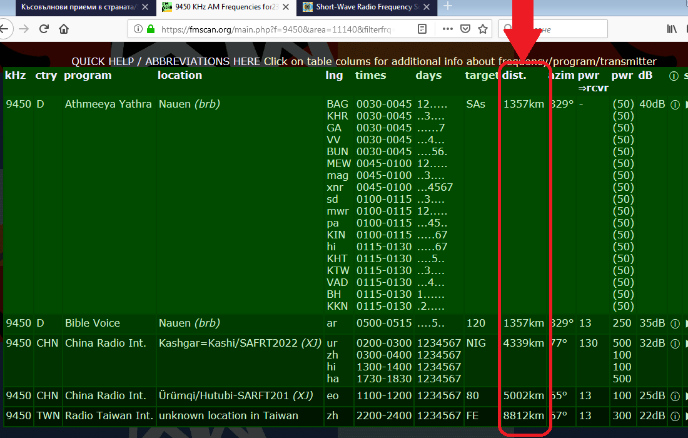The width and height of the screenshot is (688, 438).
Task: Click the dist. column header
Action: pos(514,76)
